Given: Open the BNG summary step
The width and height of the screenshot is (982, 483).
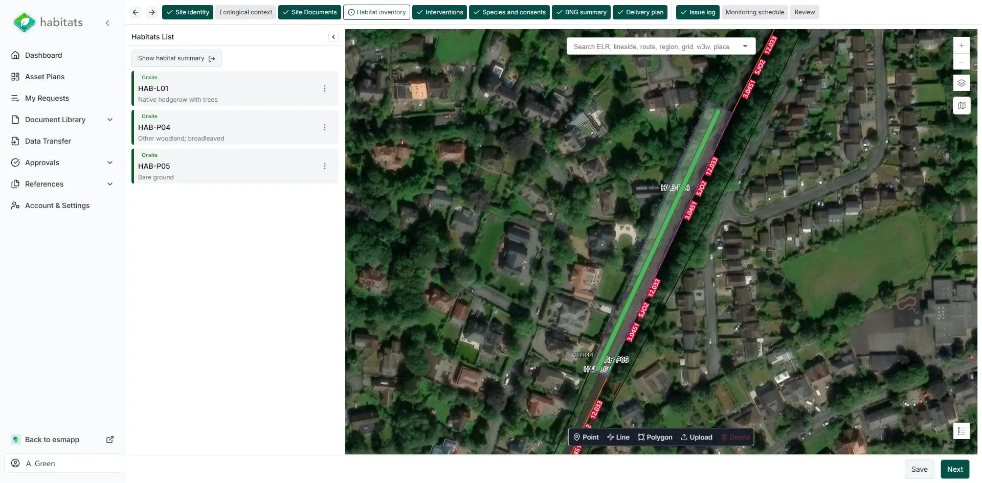Looking at the screenshot, I should click(581, 12).
